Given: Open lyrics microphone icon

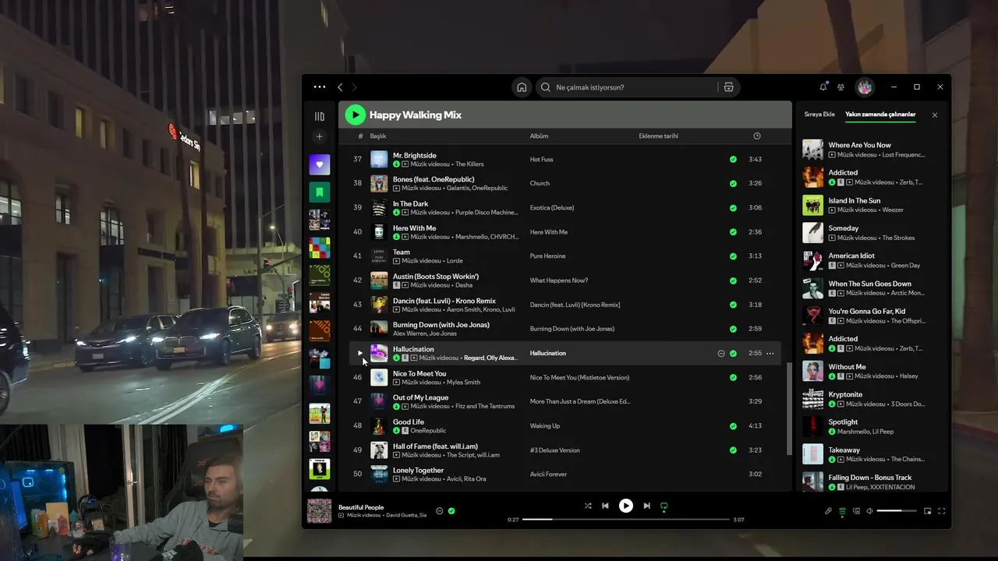Looking at the screenshot, I should coord(828,511).
